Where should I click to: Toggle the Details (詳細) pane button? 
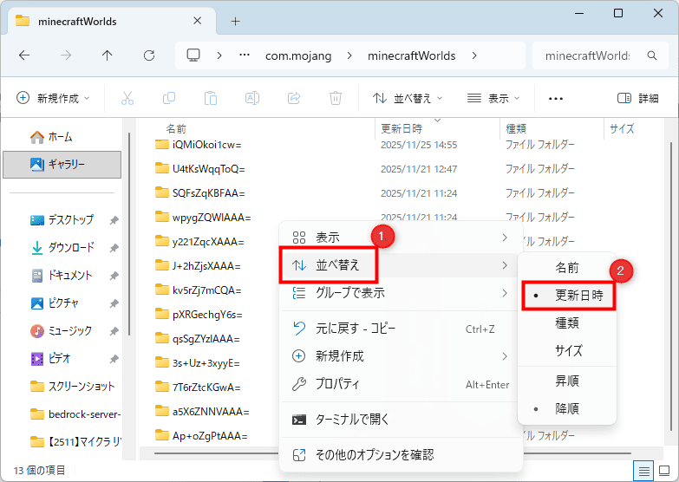point(638,98)
